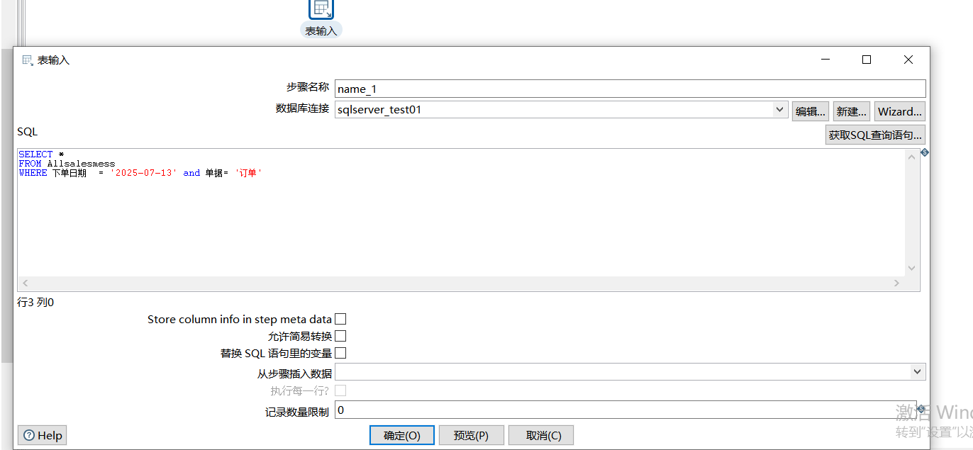Open the 数据库连接 dropdown arrow
Image resolution: width=973 pixels, height=450 pixels.
pos(779,109)
